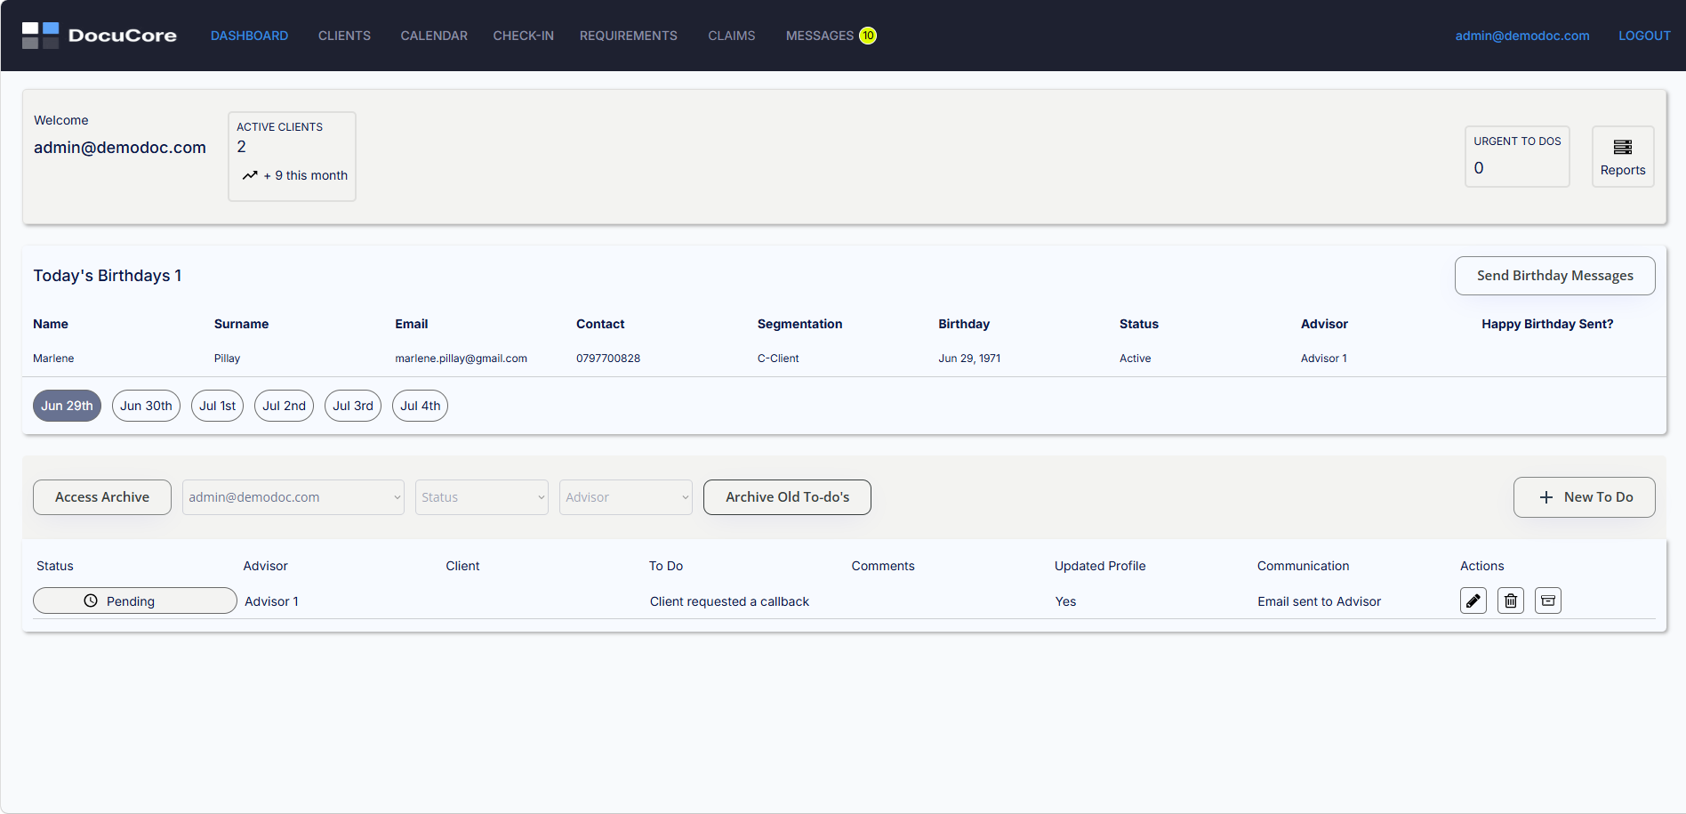Click Send Birthday Messages button
The width and height of the screenshot is (1686, 814).
click(x=1555, y=276)
